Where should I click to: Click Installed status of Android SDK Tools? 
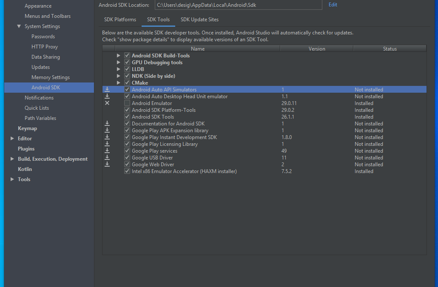point(364,117)
